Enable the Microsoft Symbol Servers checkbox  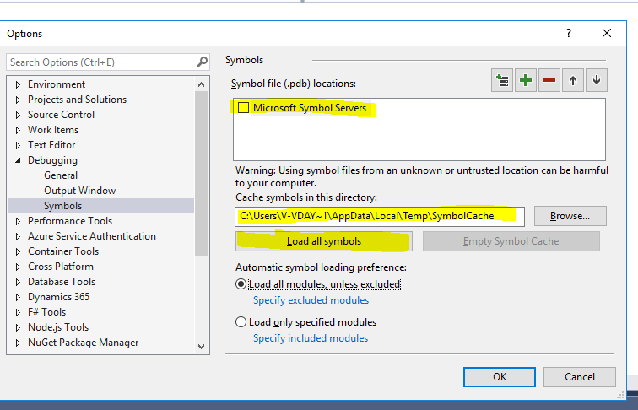point(243,108)
